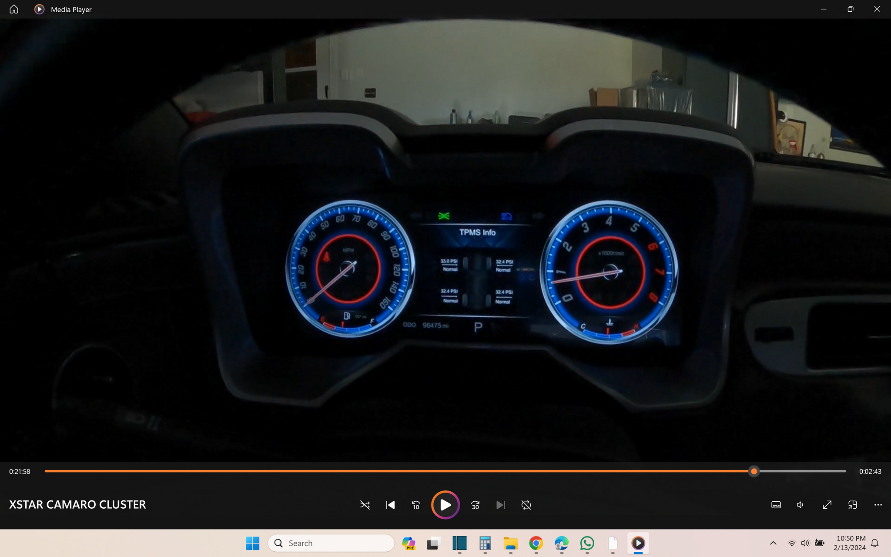Screen dimensions: 891x557
Task: Toggle shuffle mode in Media Player
Action: [365, 505]
